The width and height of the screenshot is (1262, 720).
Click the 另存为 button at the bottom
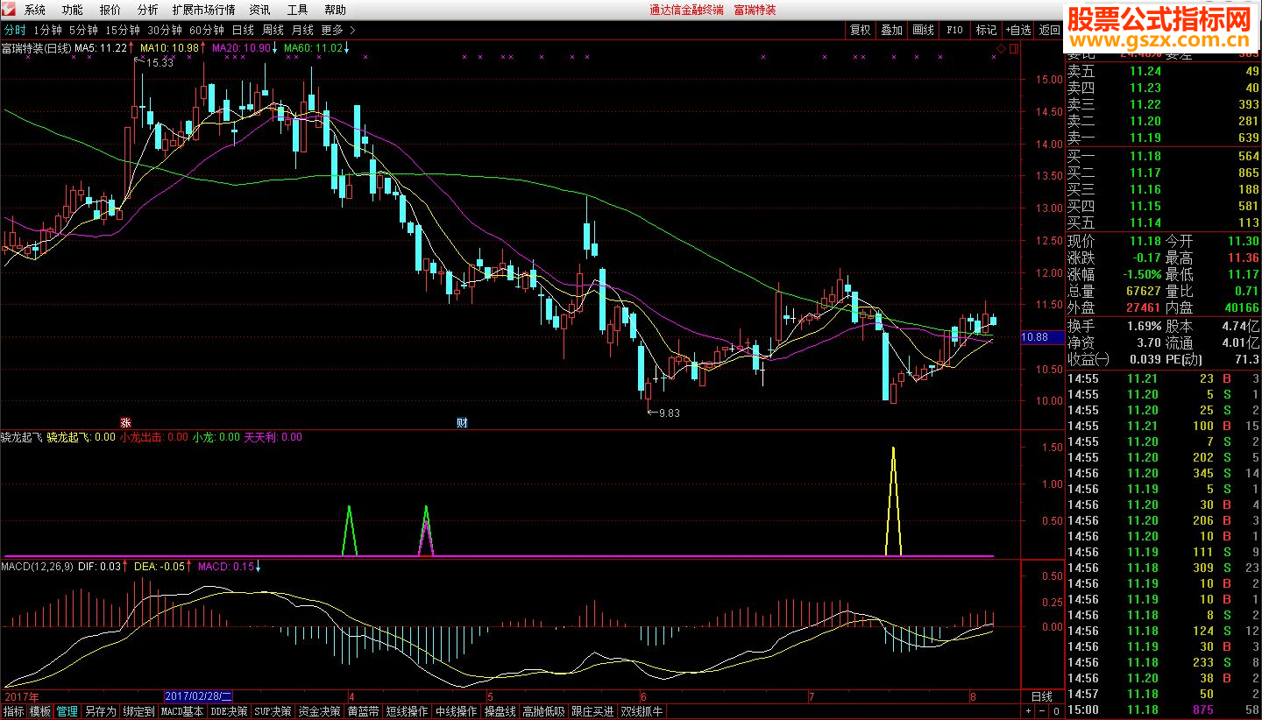click(100, 712)
